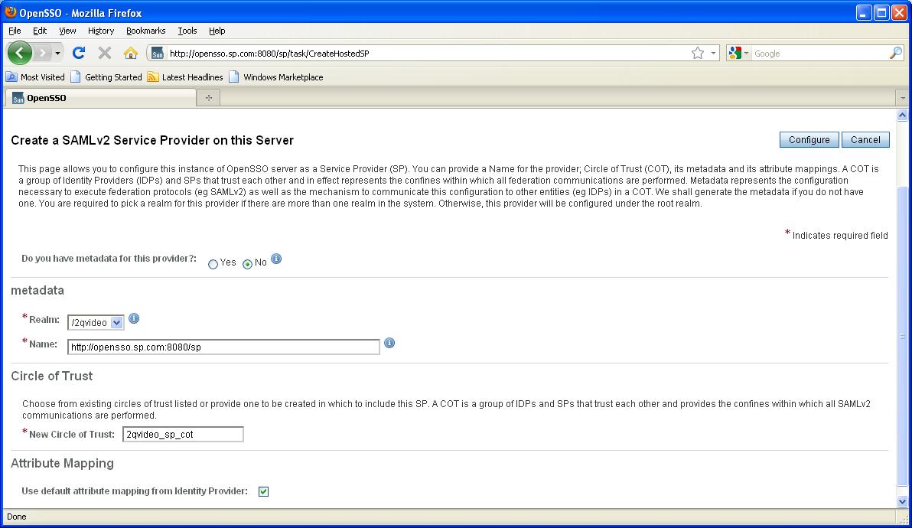Click the URL address field
Screen dimensions: 912x528
tap(428, 54)
